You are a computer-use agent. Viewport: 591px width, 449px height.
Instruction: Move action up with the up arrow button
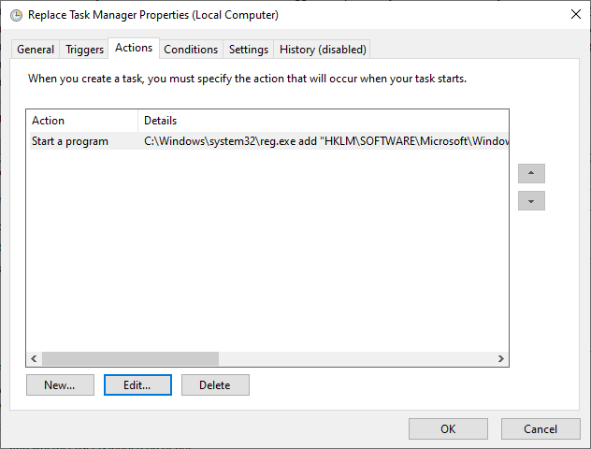point(531,173)
